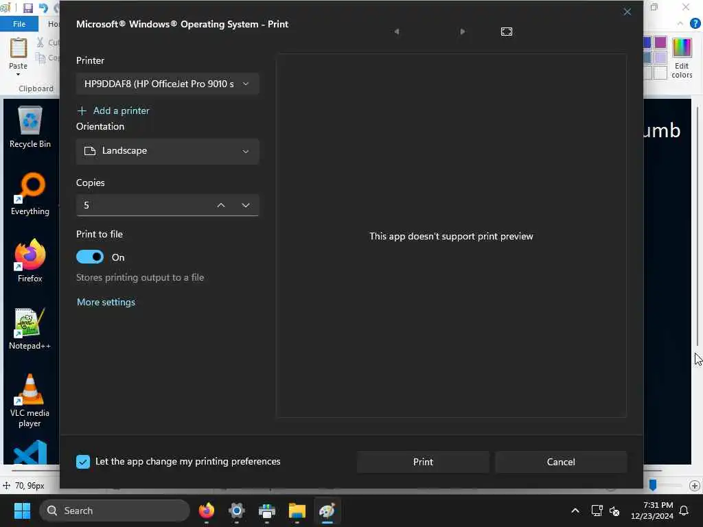This screenshot has height=527, width=703.
Task: Open Firefox from the taskbar
Action: tap(207, 511)
